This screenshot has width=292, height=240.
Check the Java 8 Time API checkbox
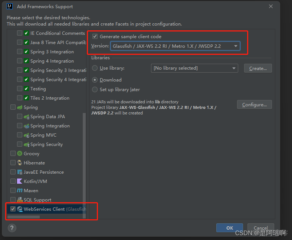pyautogui.click(x=20, y=42)
